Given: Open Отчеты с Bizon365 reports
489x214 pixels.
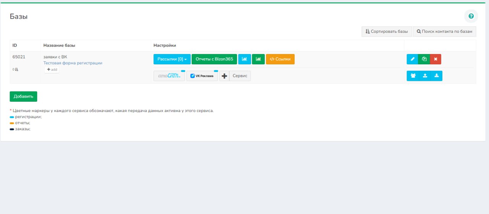Looking at the screenshot, I should point(214,59).
